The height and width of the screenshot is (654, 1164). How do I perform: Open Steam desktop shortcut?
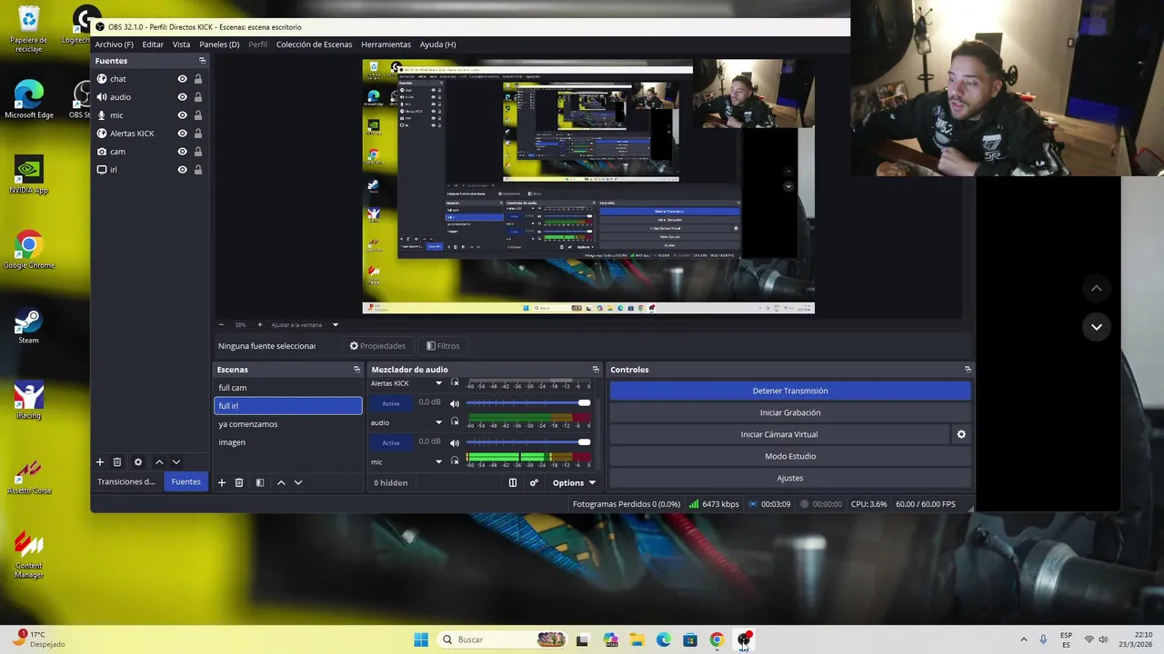click(x=28, y=326)
